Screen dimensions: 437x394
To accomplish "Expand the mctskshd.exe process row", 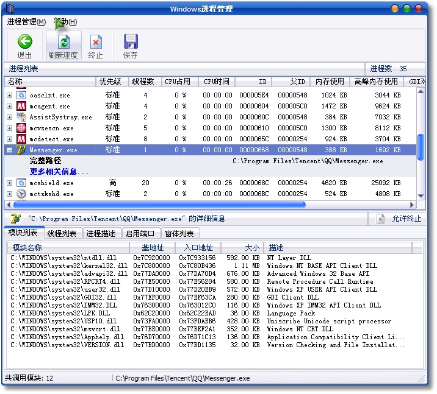I will 10,194.
